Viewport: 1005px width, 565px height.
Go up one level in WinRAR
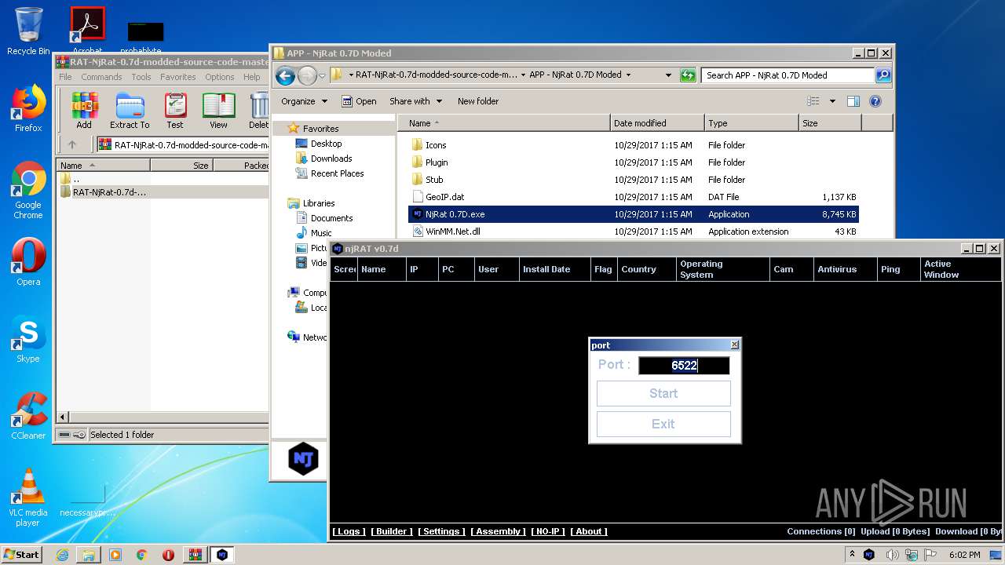(72, 144)
